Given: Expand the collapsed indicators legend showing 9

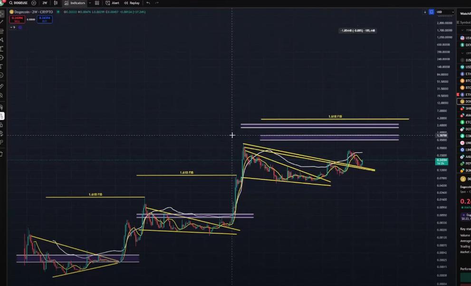Looking at the screenshot, I should pos(13,28).
